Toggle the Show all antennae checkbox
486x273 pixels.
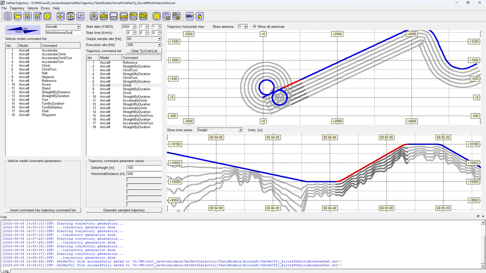click(255, 27)
